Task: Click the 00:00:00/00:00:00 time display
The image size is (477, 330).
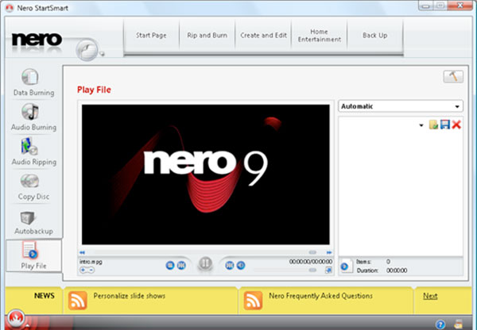Action: point(311,262)
